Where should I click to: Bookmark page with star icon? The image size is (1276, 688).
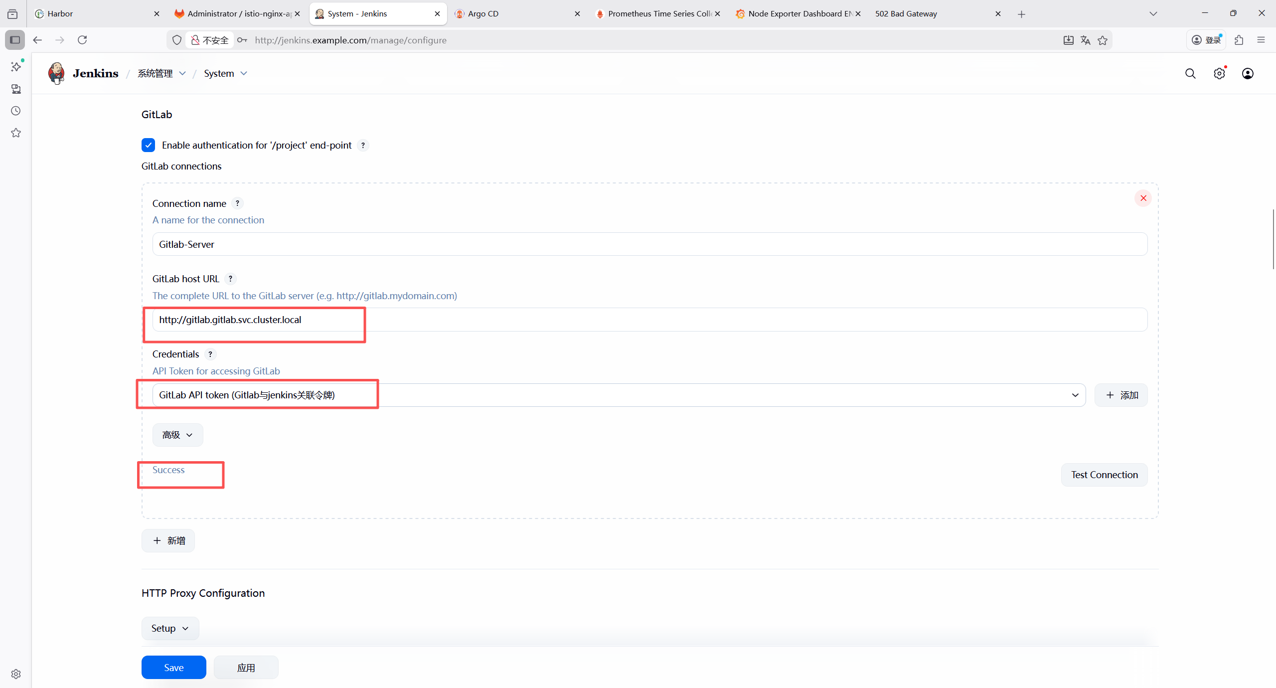click(x=1103, y=40)
